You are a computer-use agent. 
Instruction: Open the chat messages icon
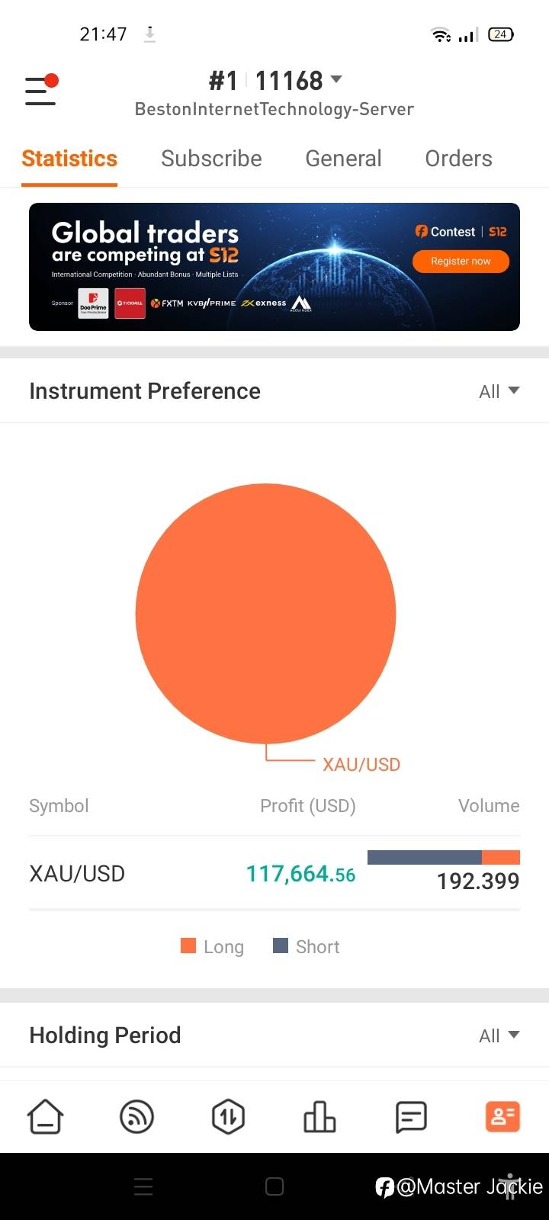411,1117
